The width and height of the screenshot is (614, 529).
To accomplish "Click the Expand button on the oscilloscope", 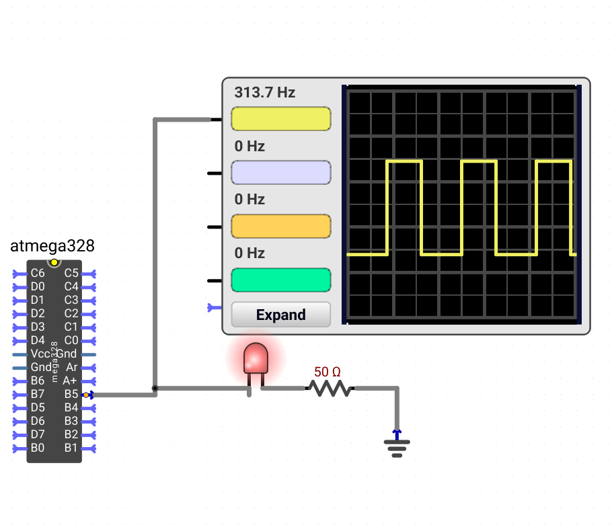I will point(280,315).
